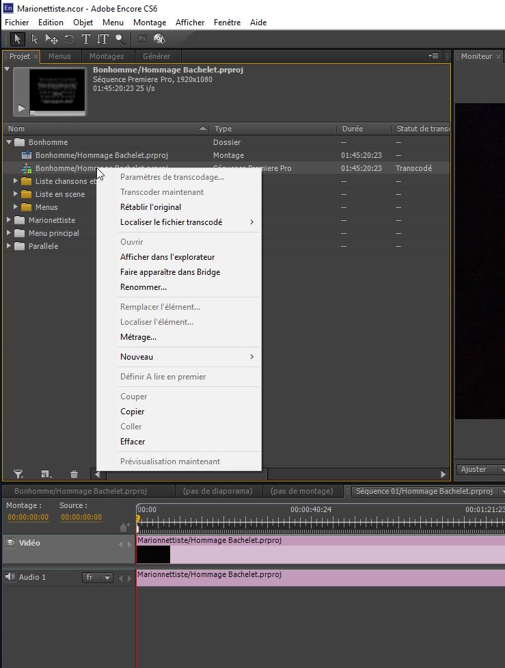505x668 pixels.
Task: Click the Marionettiste folder icon
Action: coord(20,220)
